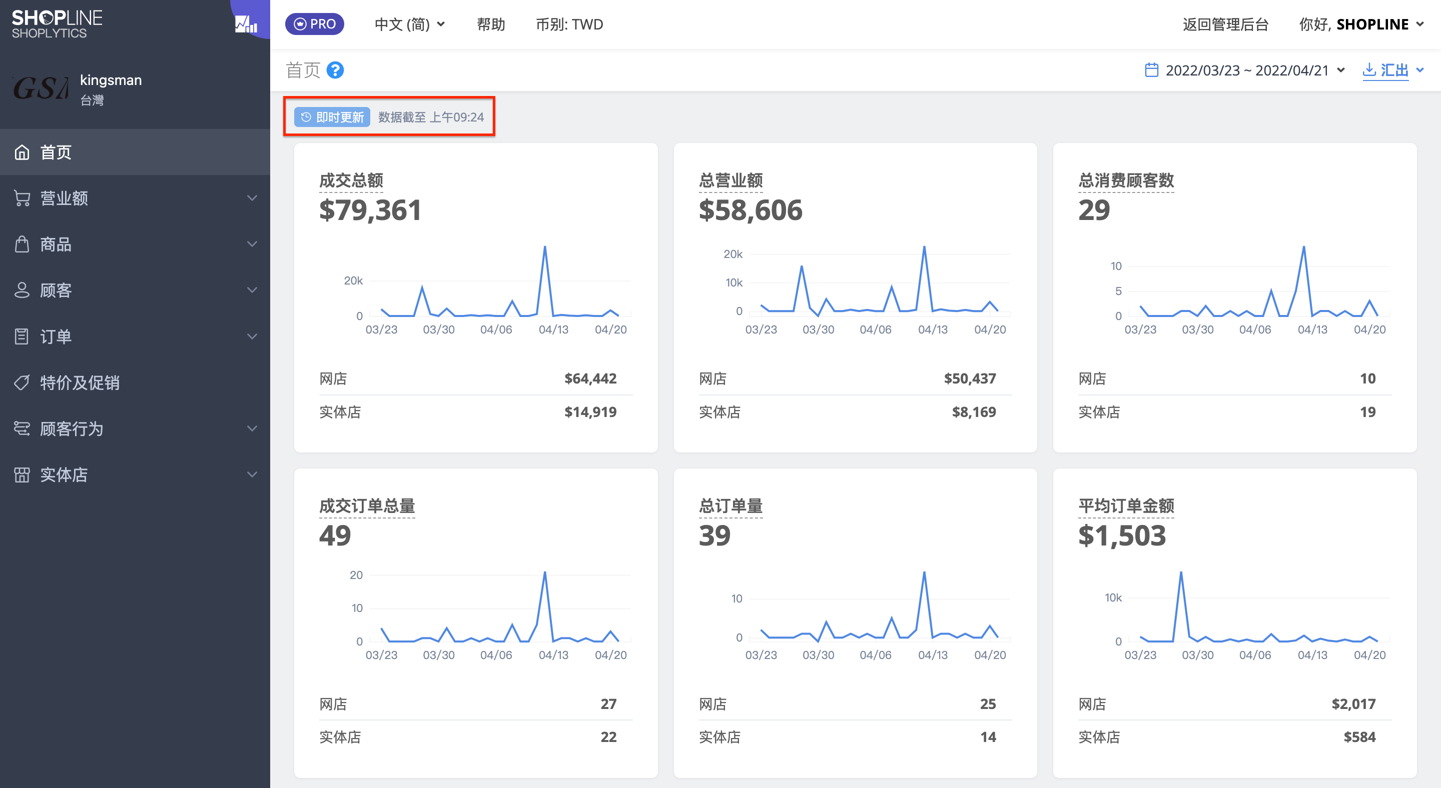
Task: Click the clock icon in 即时更新 badge
Action: (306, 117)
